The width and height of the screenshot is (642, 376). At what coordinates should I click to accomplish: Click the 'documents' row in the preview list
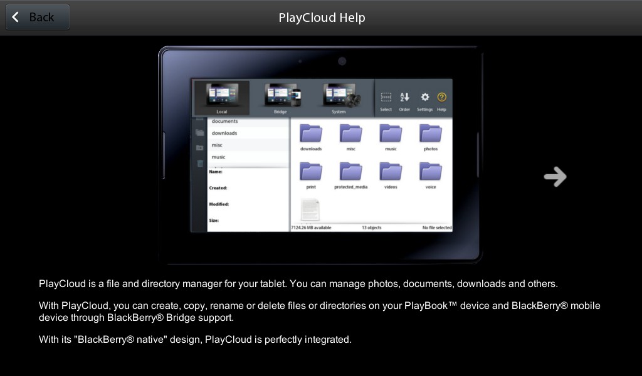pos(248,122)
